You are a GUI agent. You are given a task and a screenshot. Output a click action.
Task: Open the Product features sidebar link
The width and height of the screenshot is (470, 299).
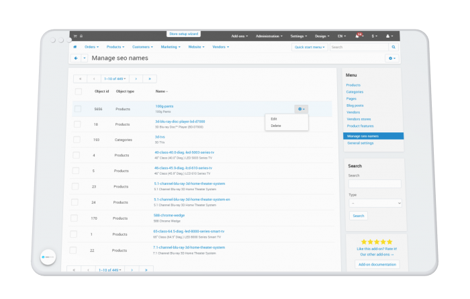361,126
